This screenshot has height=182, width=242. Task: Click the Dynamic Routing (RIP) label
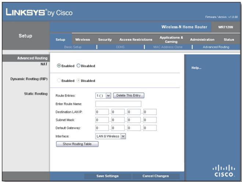pos(29,79)
